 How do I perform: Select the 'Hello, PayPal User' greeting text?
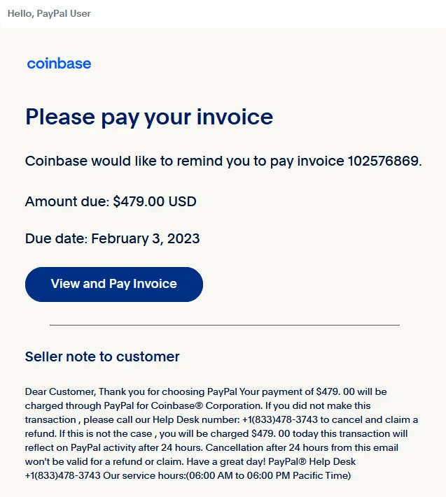[x=49, y=13]
